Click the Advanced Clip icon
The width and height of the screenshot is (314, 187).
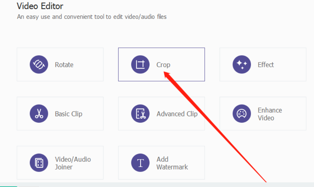140,114
